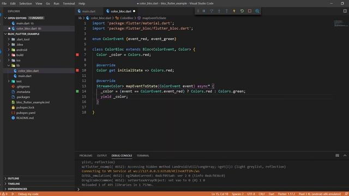Open the Selection menu
Image resolution: width=349 pixels, height=196 pixels.
[x=26, y=3]
